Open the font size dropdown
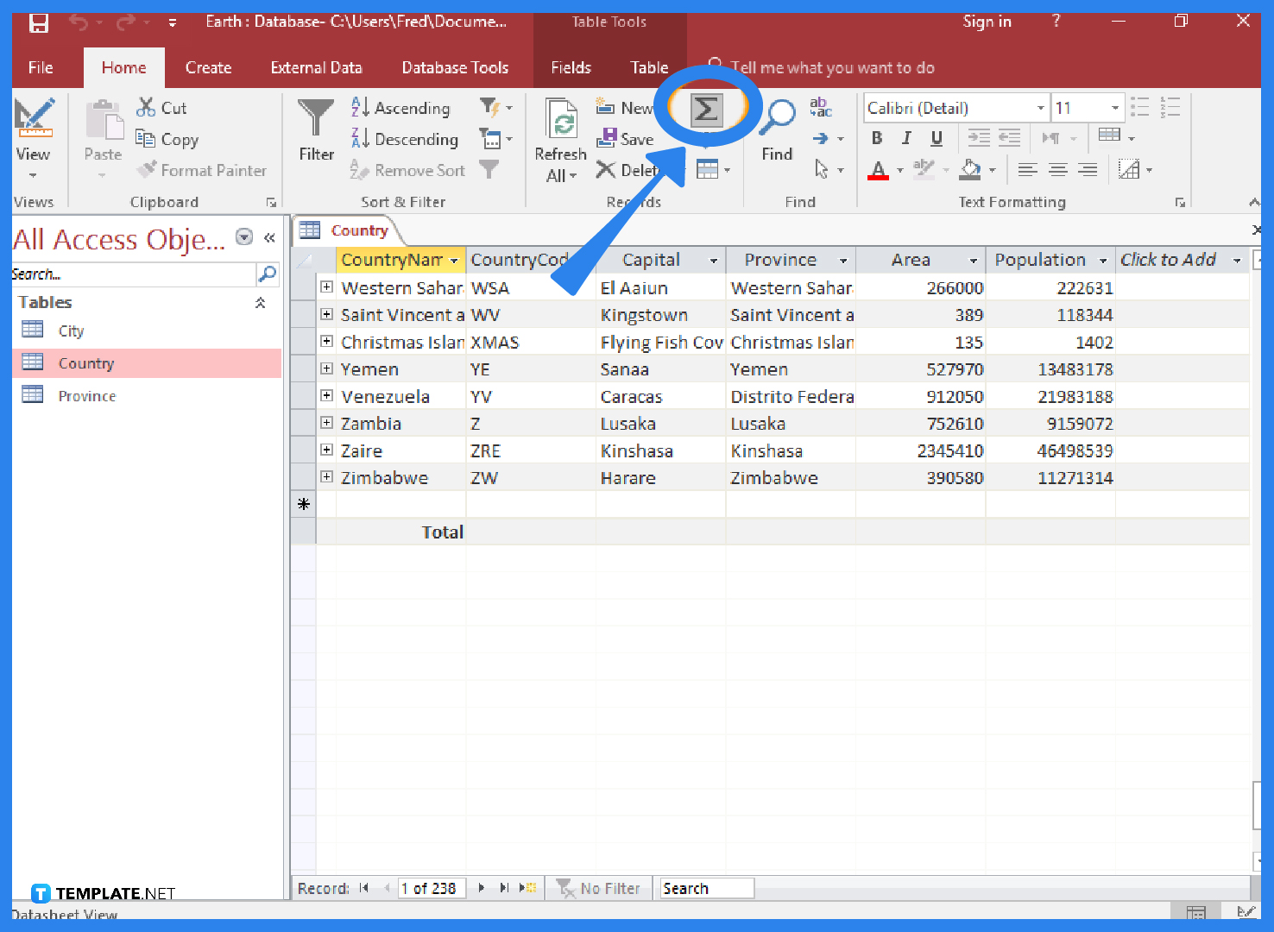 pos(1116,107)
